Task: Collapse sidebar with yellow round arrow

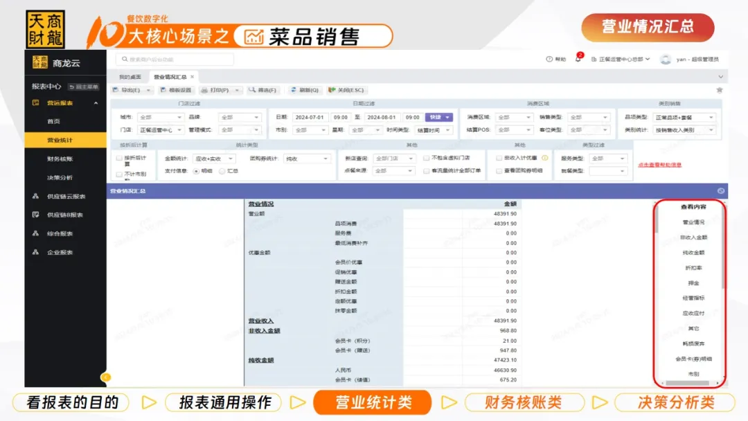Action: [x=106, y=377]
